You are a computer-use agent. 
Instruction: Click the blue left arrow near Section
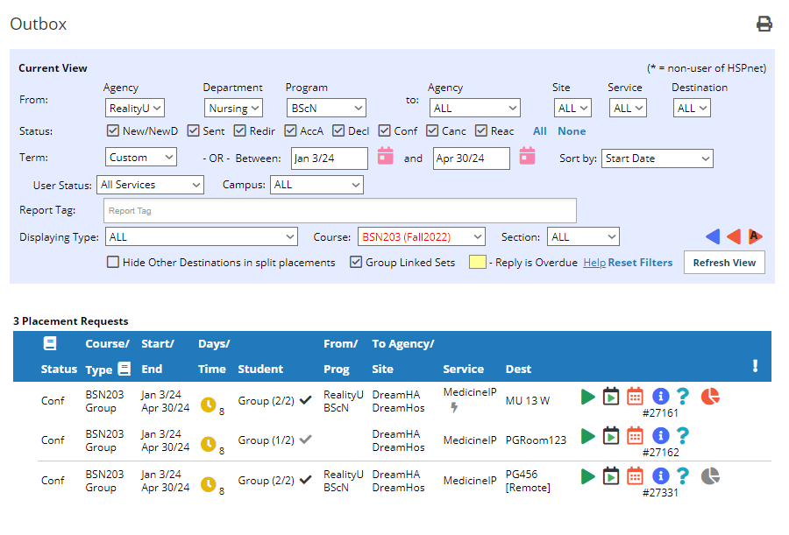(x=713, y=236)
